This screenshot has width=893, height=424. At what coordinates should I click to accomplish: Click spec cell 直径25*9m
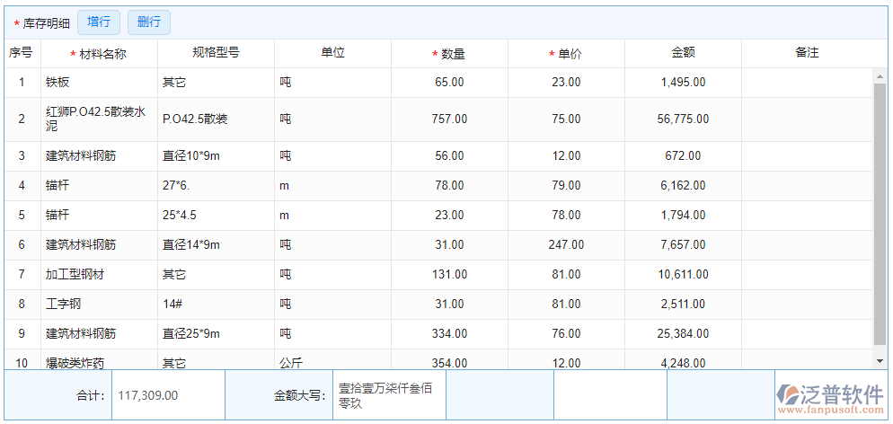(216, 333)
